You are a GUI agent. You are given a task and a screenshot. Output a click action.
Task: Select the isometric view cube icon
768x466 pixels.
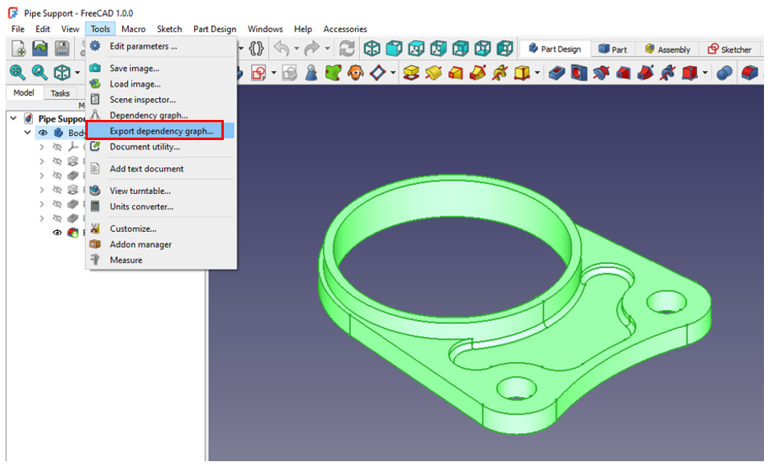coord(372,48)
